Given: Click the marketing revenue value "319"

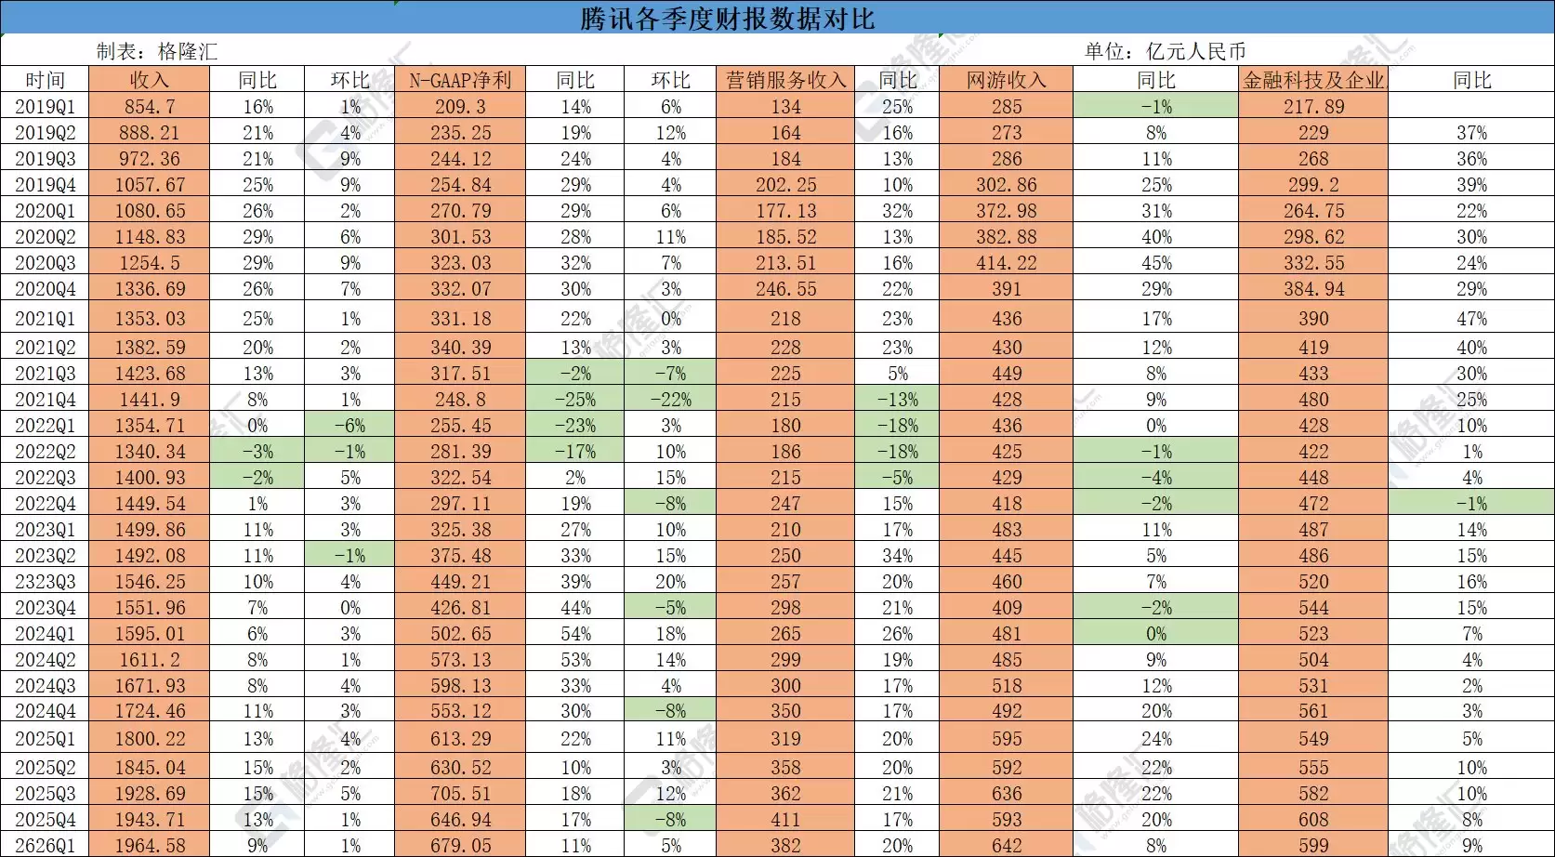Looking at the screenshot, I should [785, 739].
